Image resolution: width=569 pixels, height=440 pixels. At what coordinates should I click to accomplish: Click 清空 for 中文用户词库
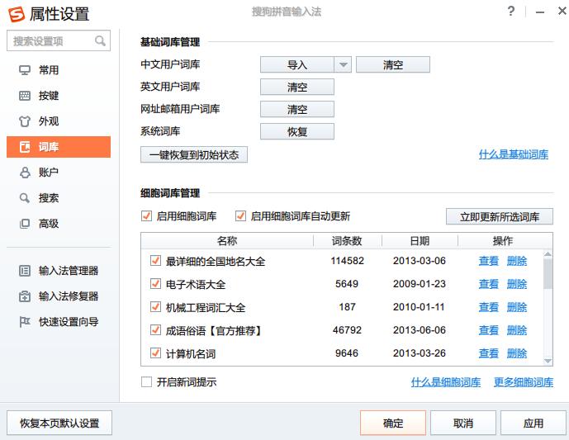tap(393, 64)
